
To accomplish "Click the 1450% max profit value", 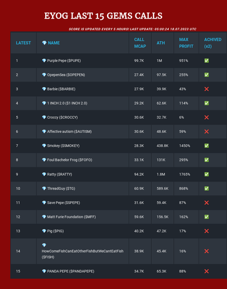I will tap(185, 146).
